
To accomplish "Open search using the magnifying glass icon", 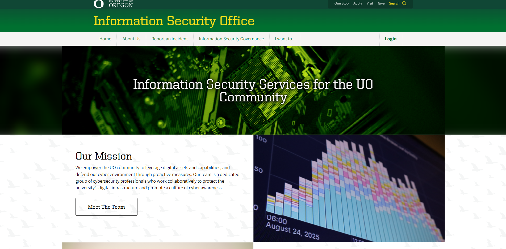I will 404,3.
